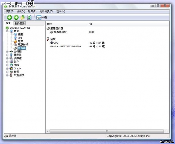Open the 檔案(F) menu
Viewport: 175px width, 144px height.
(x=10, y=11)
